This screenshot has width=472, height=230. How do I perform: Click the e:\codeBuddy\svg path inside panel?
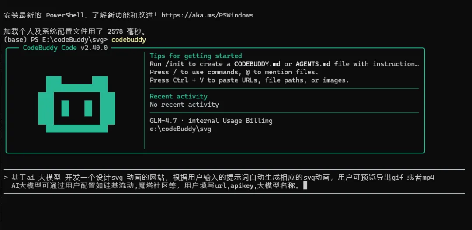[x=180, y=129]
